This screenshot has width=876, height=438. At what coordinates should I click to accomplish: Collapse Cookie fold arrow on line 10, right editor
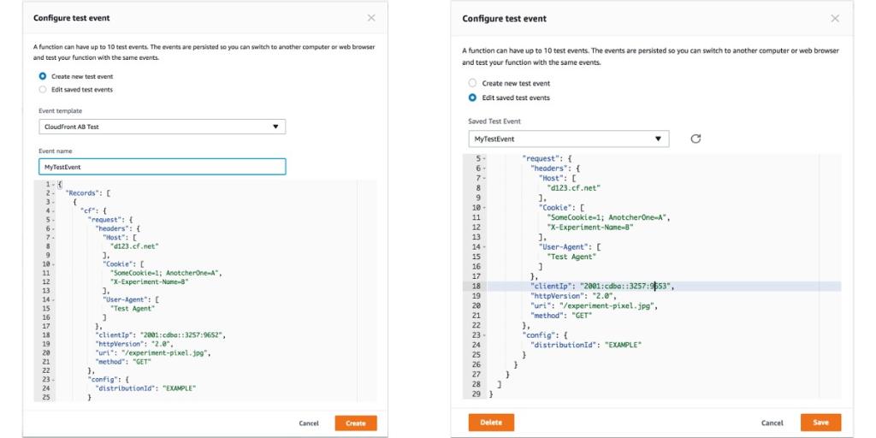click(484, 208)
